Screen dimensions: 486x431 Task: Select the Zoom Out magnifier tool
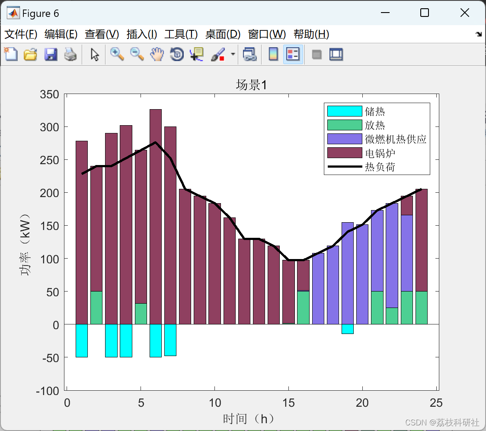tap(137, 54)
